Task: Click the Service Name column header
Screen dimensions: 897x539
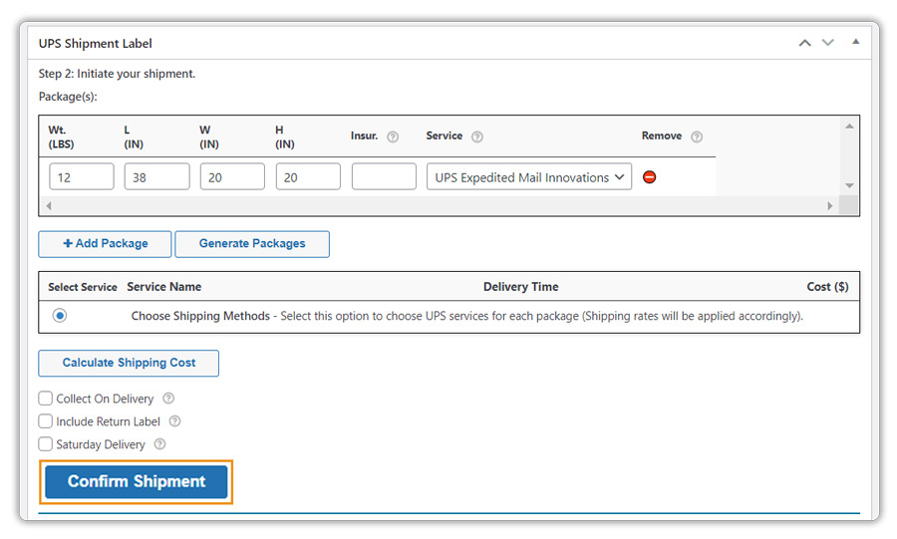Action: (x=164, y=287)
